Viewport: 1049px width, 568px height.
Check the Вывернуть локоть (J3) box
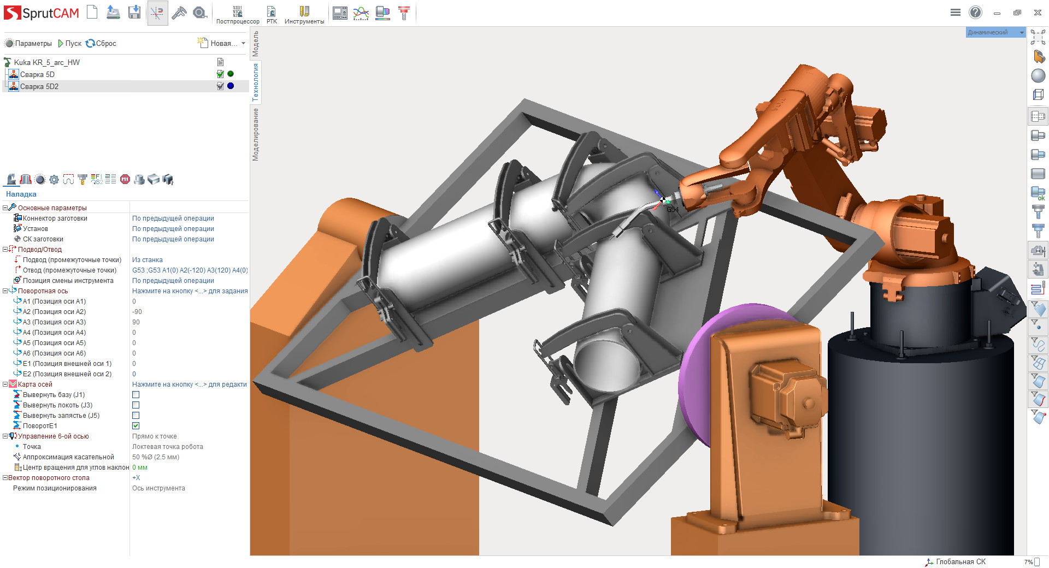(136, 405)
